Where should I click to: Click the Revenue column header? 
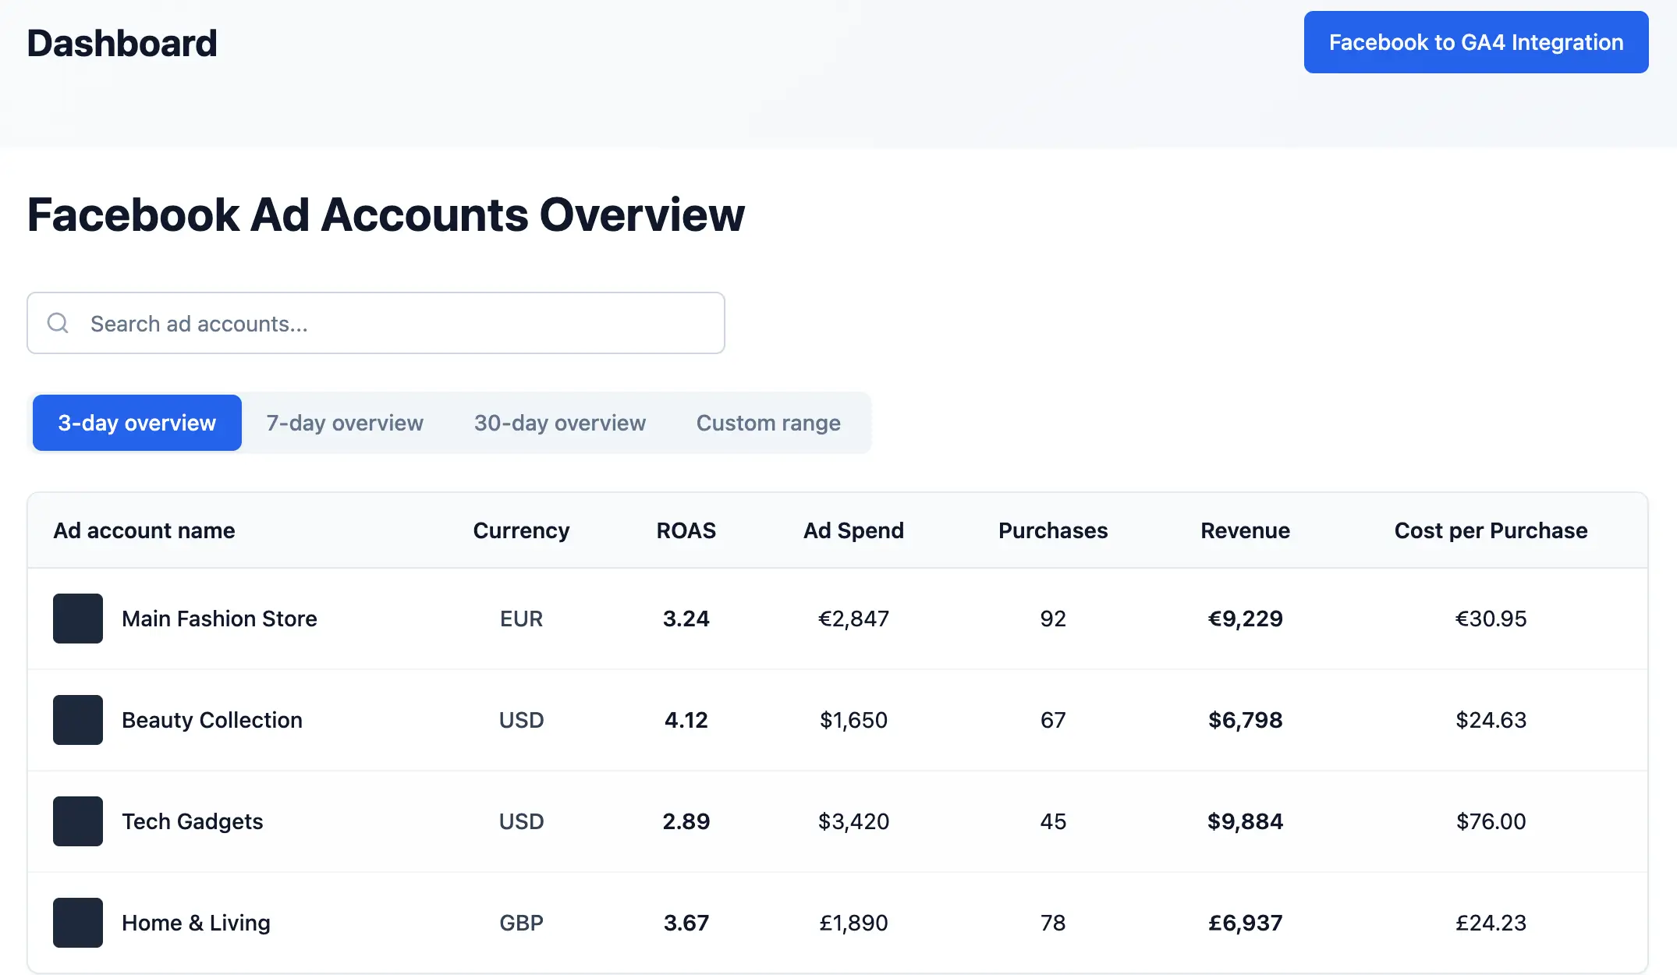1245,530
